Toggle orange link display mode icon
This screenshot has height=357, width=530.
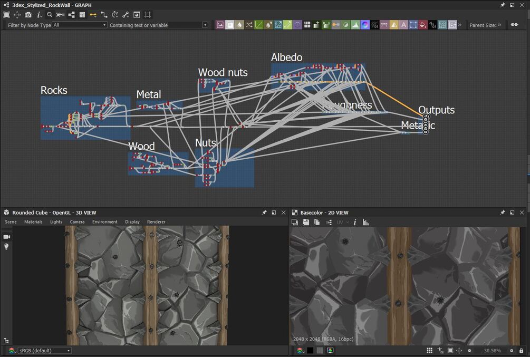tap(93, 15)
